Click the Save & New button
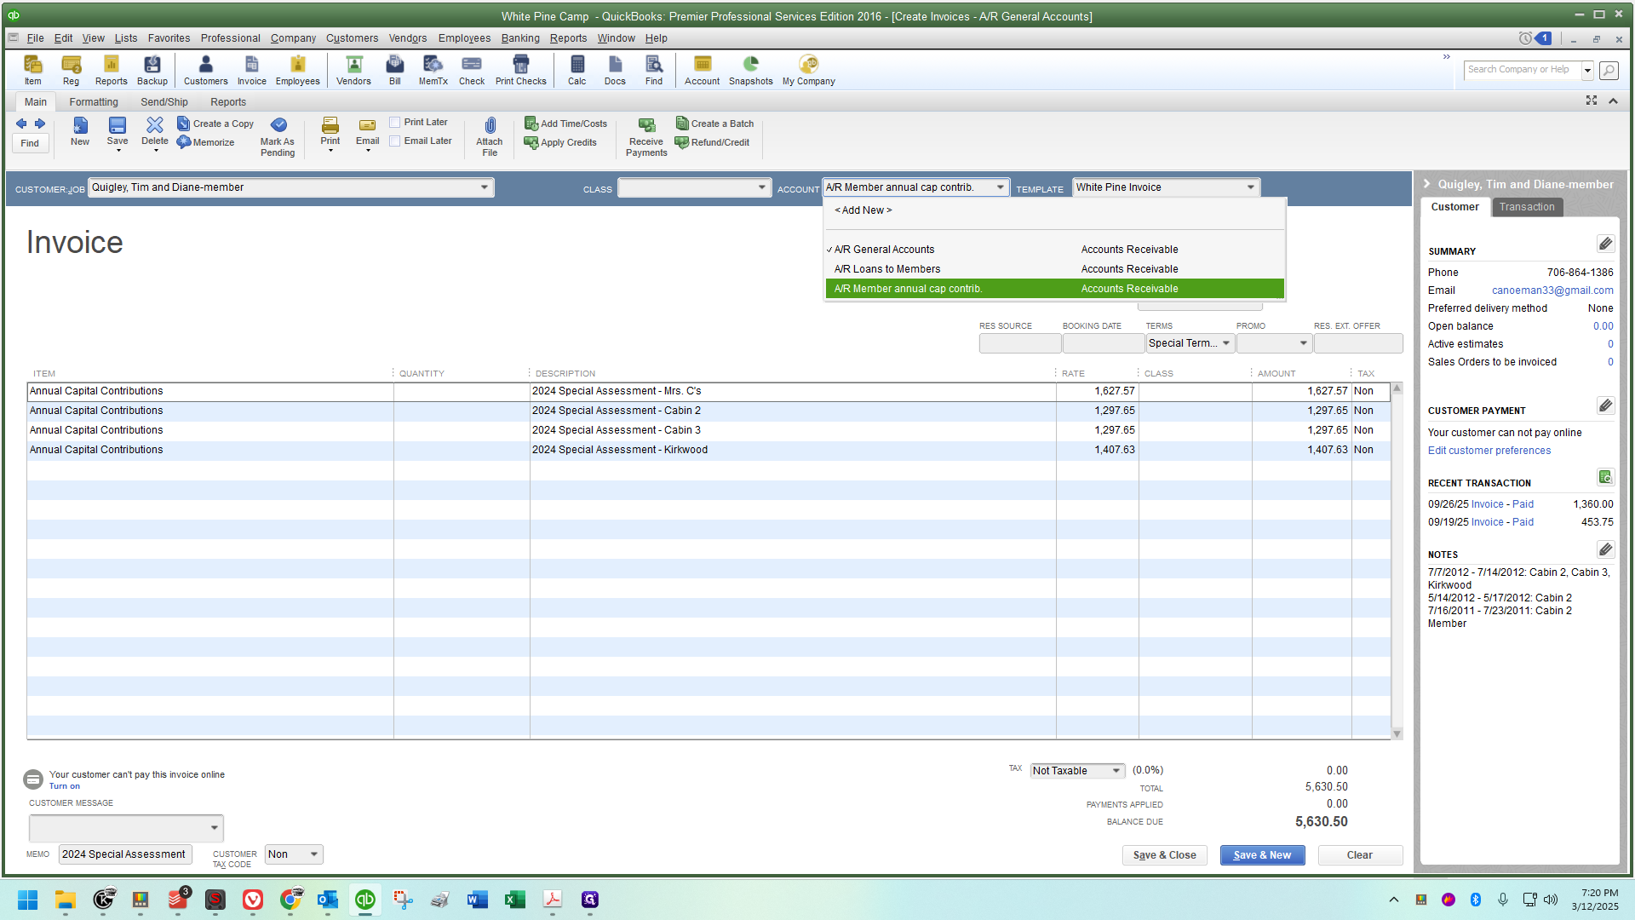The image size is (1635, 920). 1262,855
